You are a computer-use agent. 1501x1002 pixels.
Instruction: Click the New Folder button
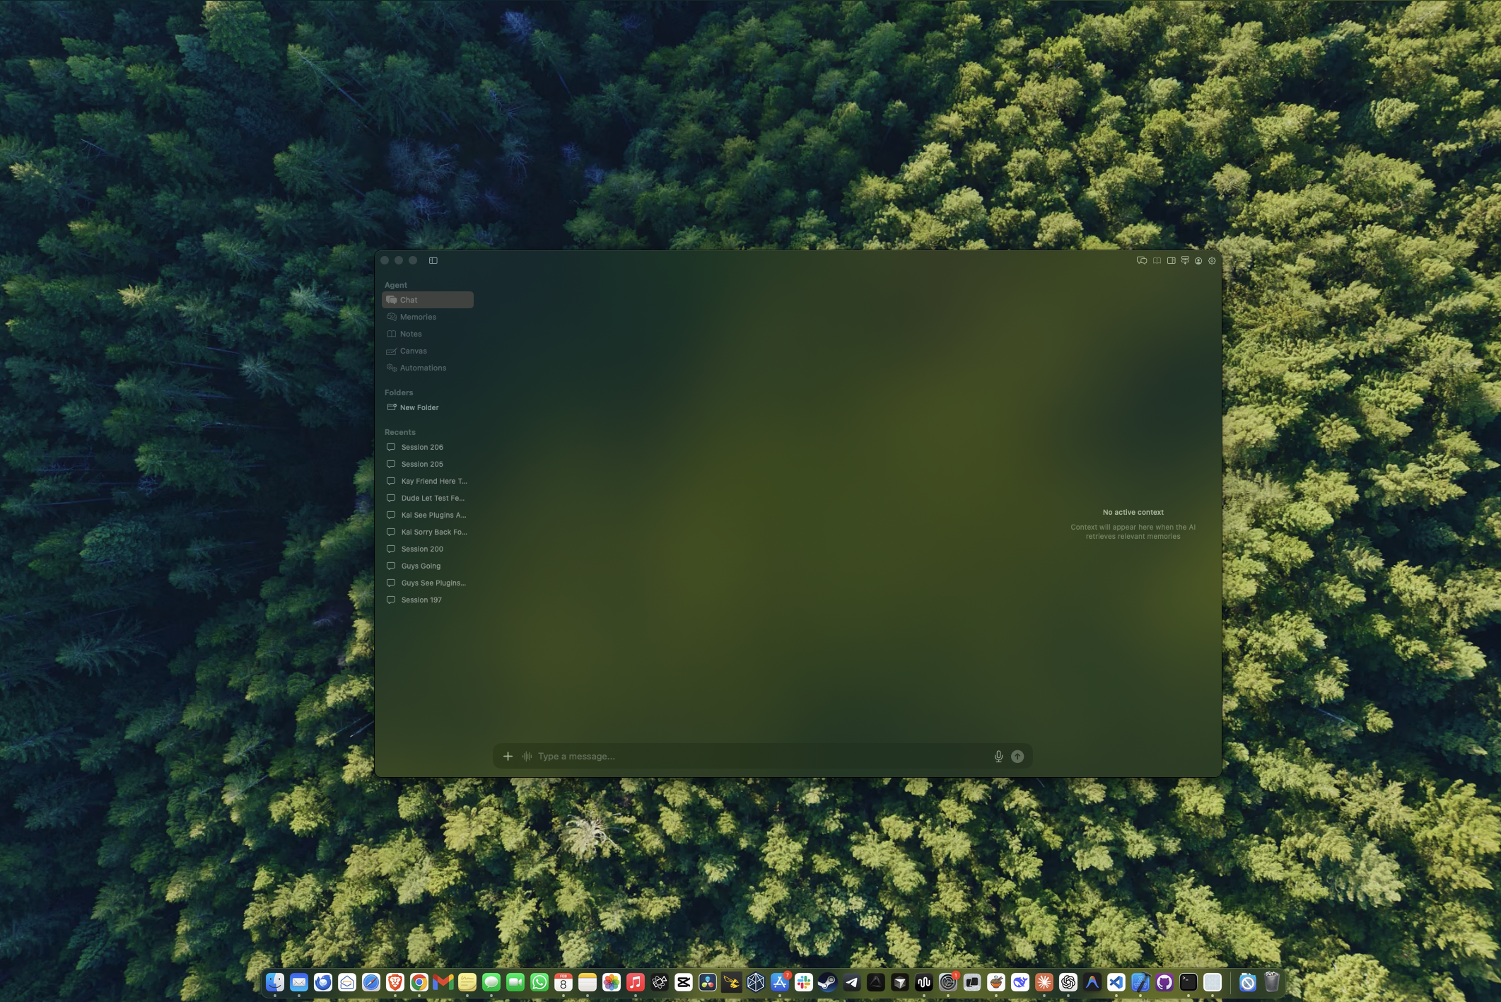pyautogui.click(x=419, y=407)
